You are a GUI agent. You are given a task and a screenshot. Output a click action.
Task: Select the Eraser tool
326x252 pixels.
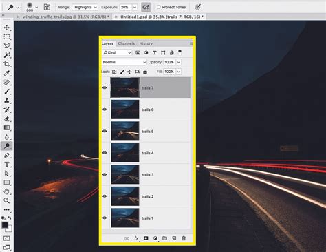[7, 118]
